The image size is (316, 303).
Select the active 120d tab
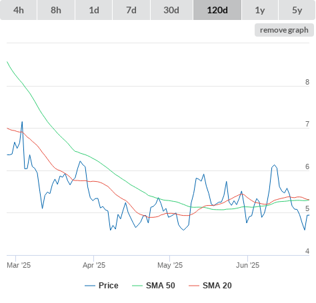coord(217,10)
